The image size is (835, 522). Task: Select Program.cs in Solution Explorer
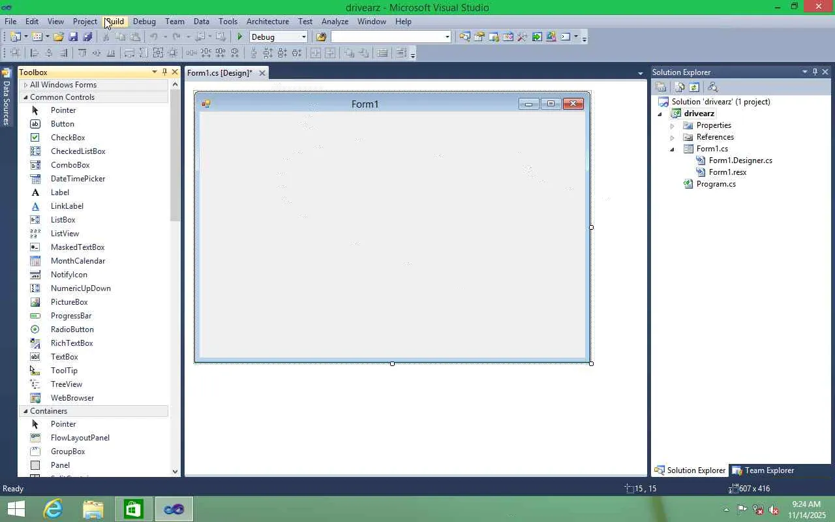tap(716, 184)
